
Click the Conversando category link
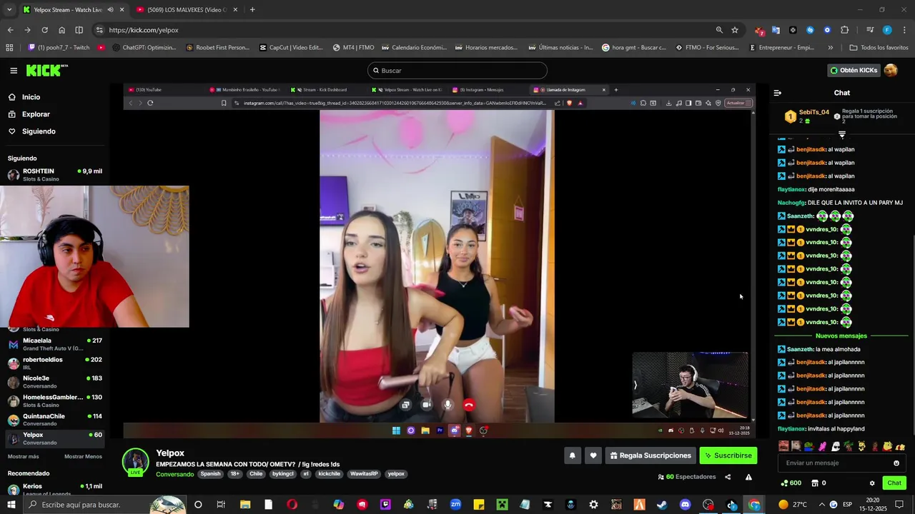pos(174,474)
